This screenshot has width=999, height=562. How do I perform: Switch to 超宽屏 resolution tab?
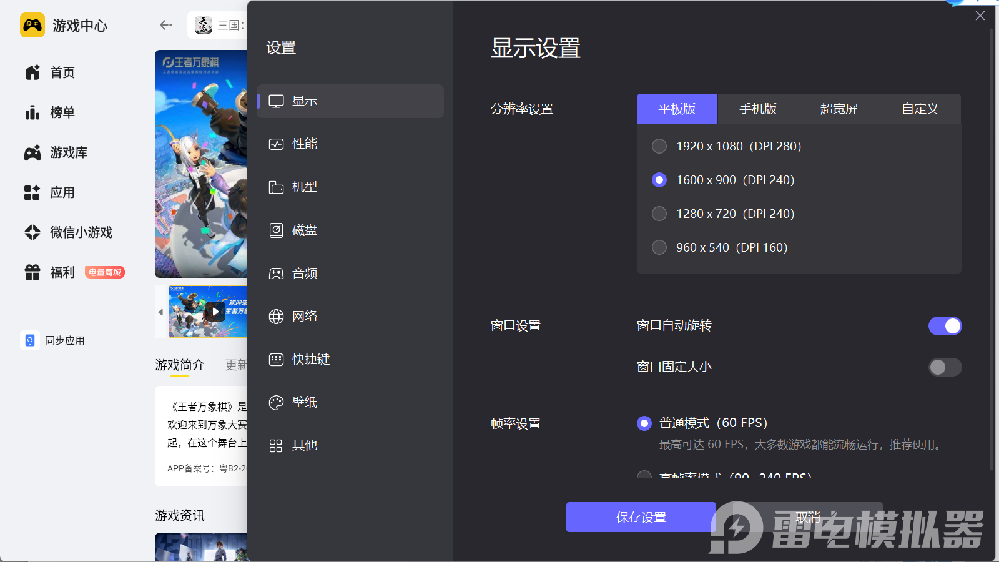coord(840,109)
